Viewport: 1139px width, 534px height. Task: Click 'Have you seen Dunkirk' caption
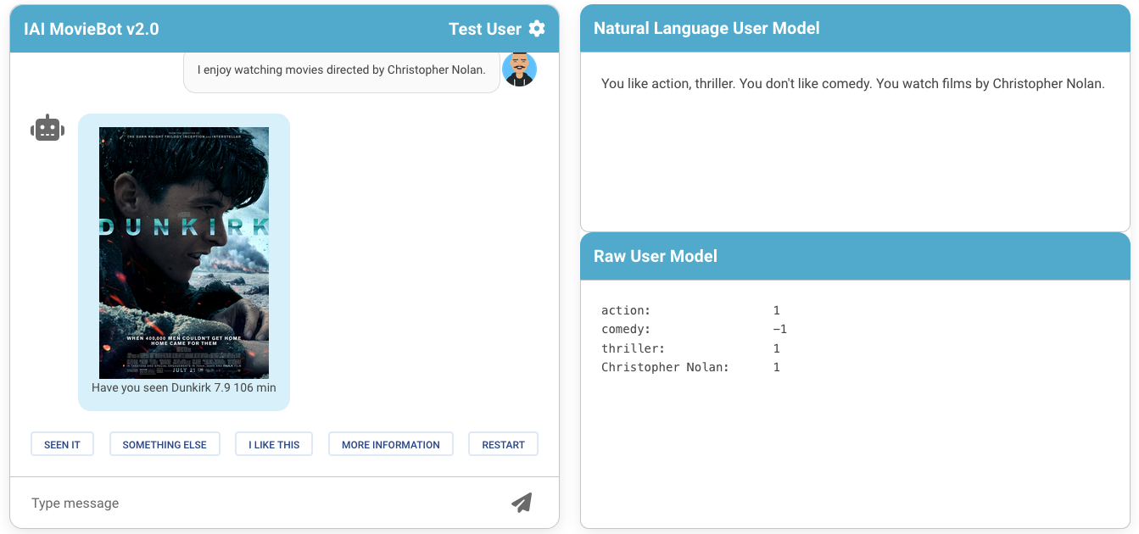(x=184, y=387)
